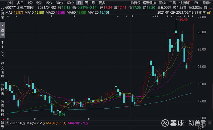Click the MA5 16.87 indicator label

(14, 13)
